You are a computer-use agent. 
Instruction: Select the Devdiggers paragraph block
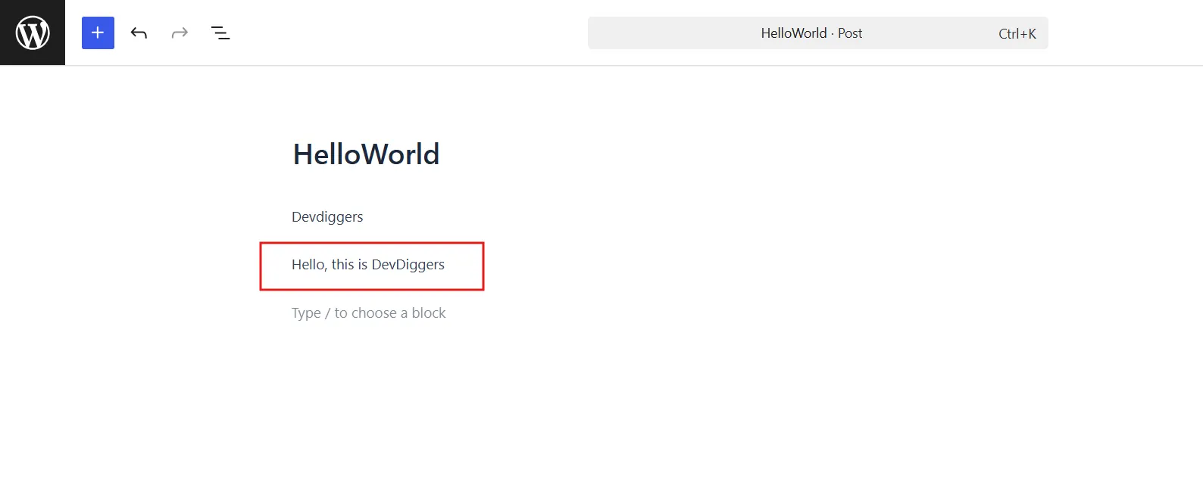tap(327, 217)
